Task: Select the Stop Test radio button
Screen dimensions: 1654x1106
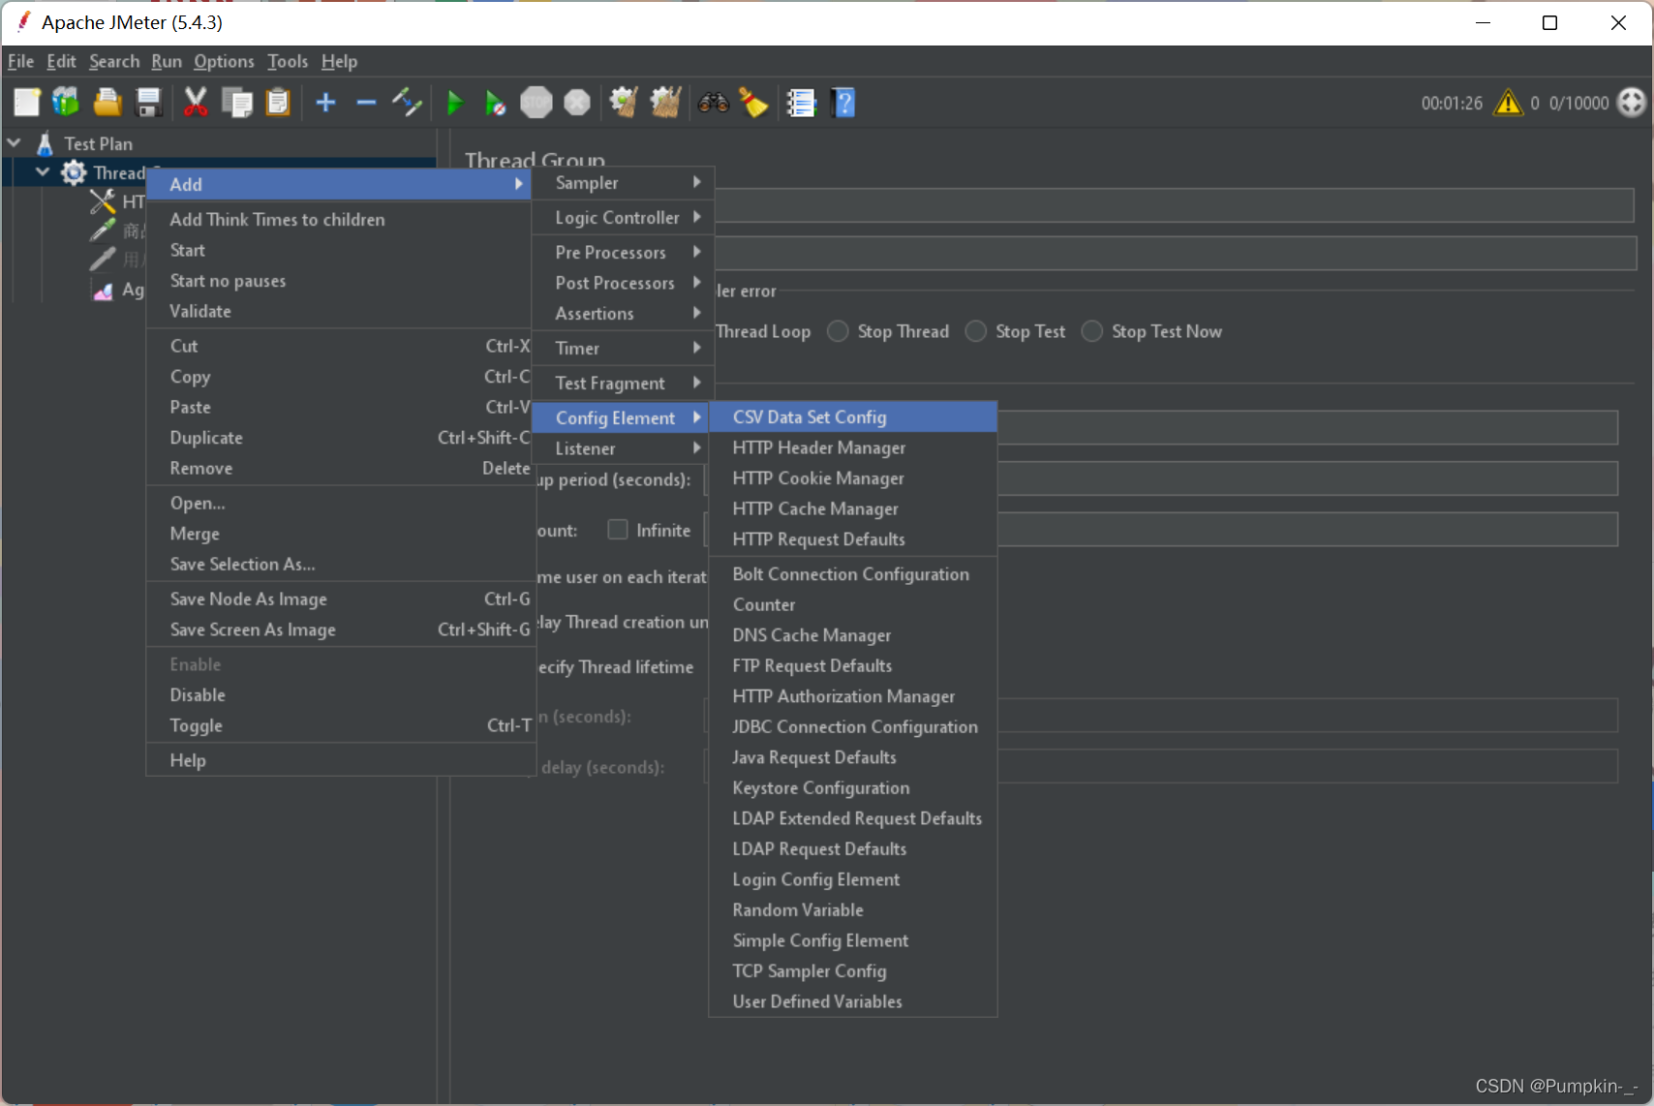Action: [976, 331]
